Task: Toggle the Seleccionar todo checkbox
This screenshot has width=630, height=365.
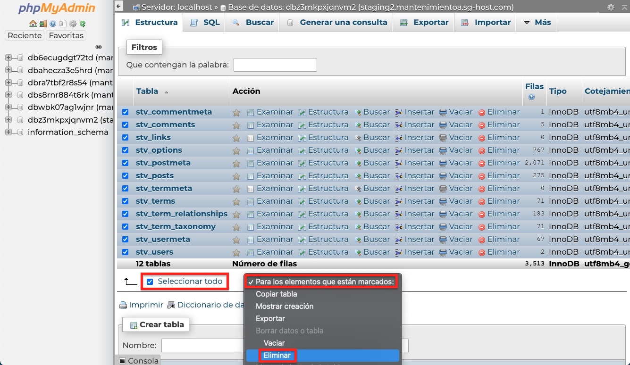Action: click(x=150, y=281)
